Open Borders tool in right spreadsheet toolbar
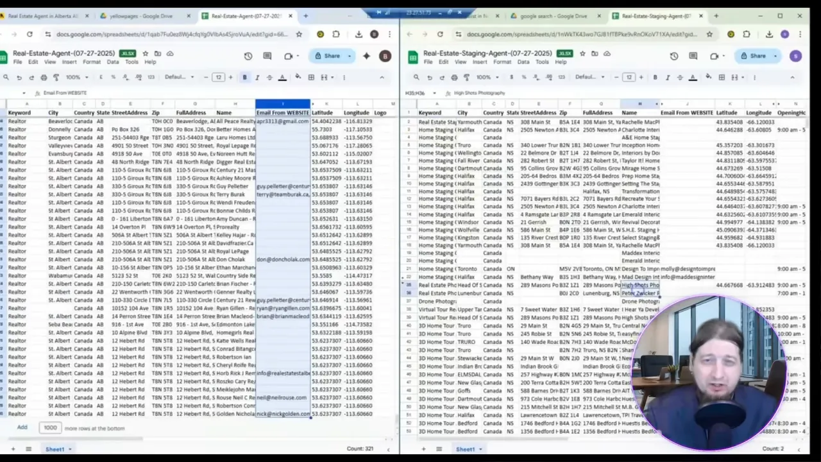This screenshot has height=462, width=821. tap(722, 77)
